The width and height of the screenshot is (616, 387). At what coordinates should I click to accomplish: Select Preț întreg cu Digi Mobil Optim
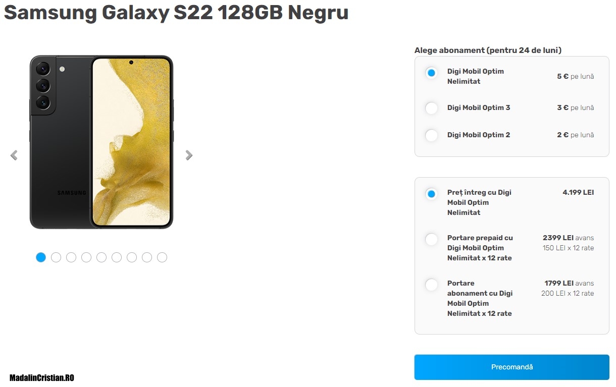(431, 194)
